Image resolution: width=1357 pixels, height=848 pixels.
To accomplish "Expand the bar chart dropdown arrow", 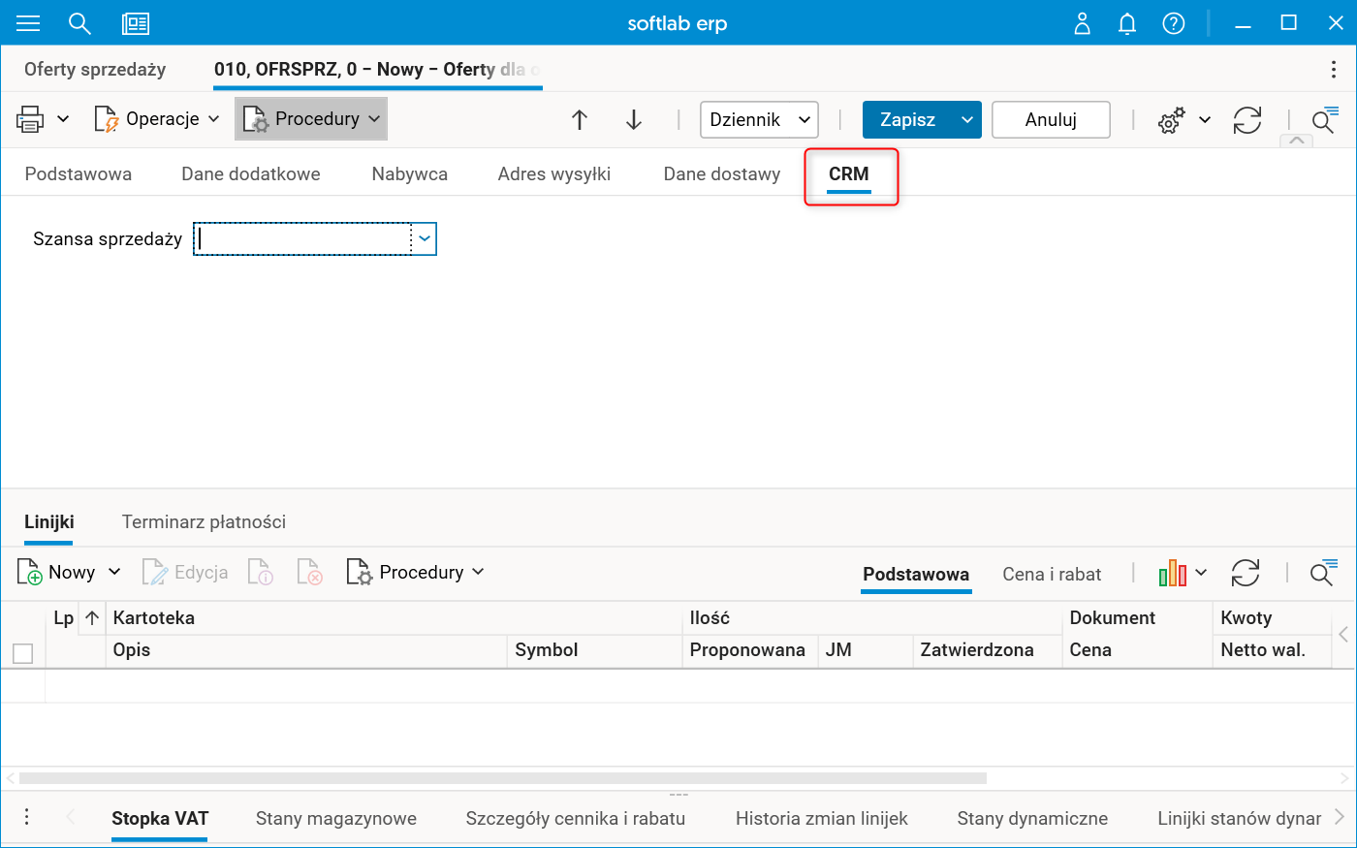I will pos(1201,573).
